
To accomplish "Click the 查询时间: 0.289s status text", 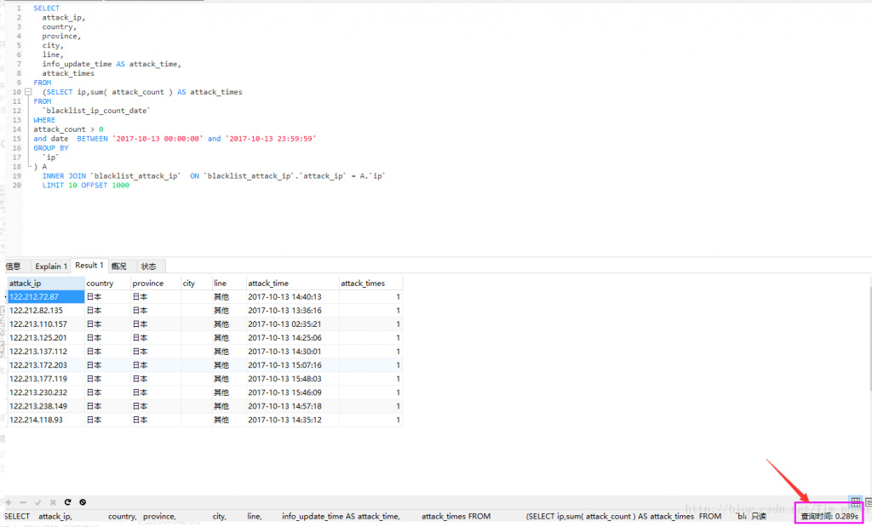I will pos(829,517).
